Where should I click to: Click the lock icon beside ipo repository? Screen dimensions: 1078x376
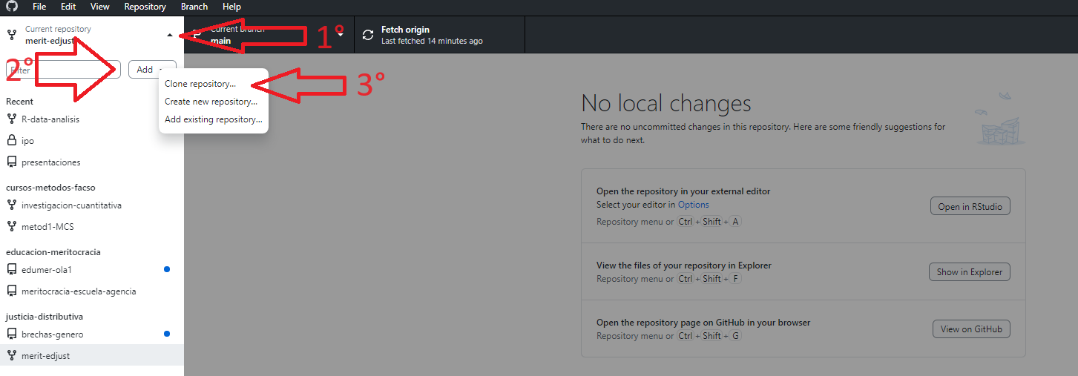(12, 141)
